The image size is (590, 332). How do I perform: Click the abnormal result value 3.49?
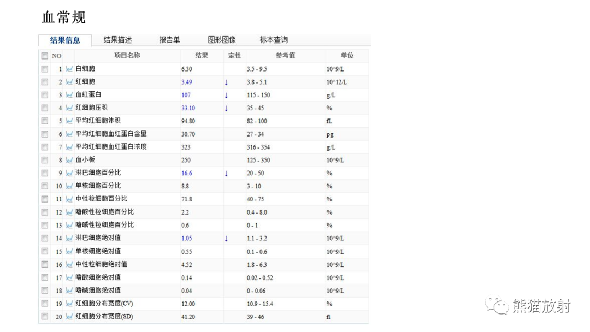(187, 82)
